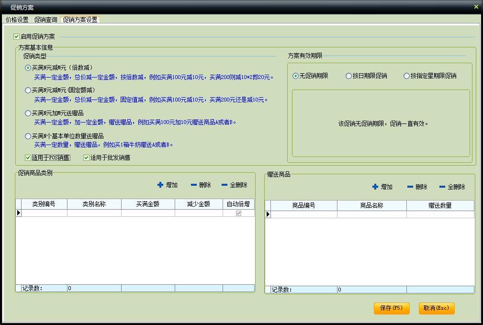Click the 自动倍增 column header
The width and height of the screenshot is (483, 325).
tap(238, 204)
